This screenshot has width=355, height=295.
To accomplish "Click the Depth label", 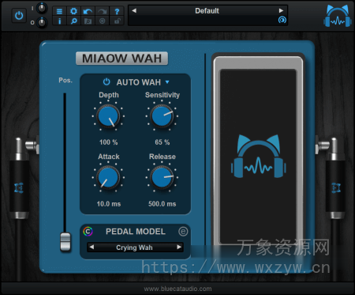I will coord(109,95).
